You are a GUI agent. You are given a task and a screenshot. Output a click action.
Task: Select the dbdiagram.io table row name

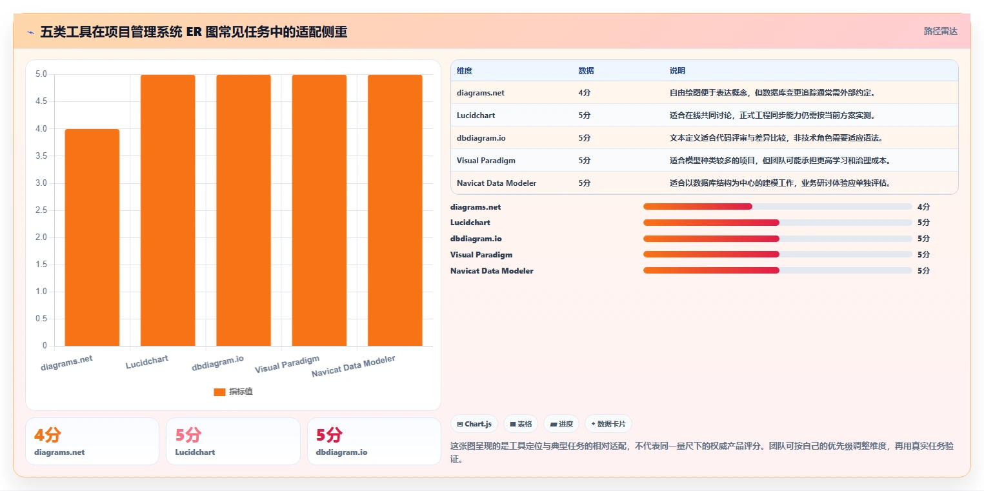click(x=481, y=138)
